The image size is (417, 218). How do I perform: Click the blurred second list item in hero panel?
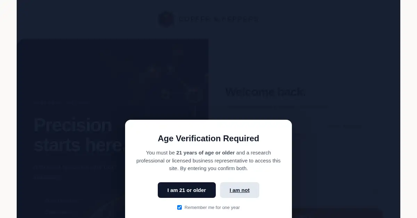pyautogui.click(x=58, y=212)
